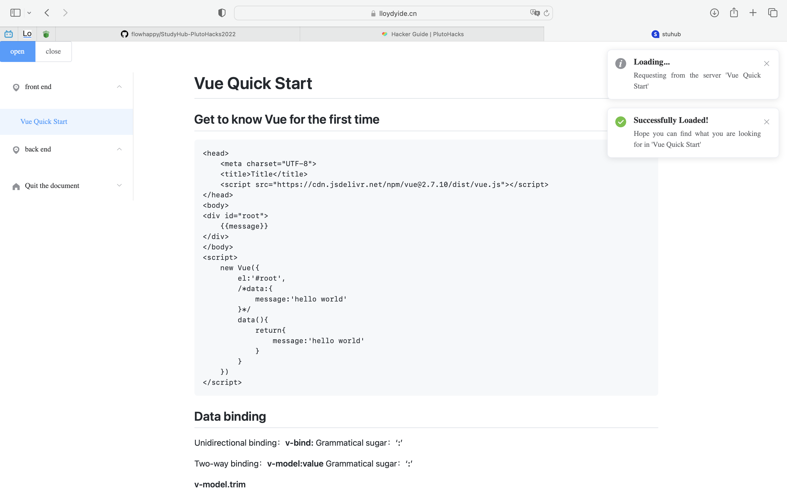Click the share icon in toolbar
This screenshot has width=787, height=491.
tap(734, 13)
